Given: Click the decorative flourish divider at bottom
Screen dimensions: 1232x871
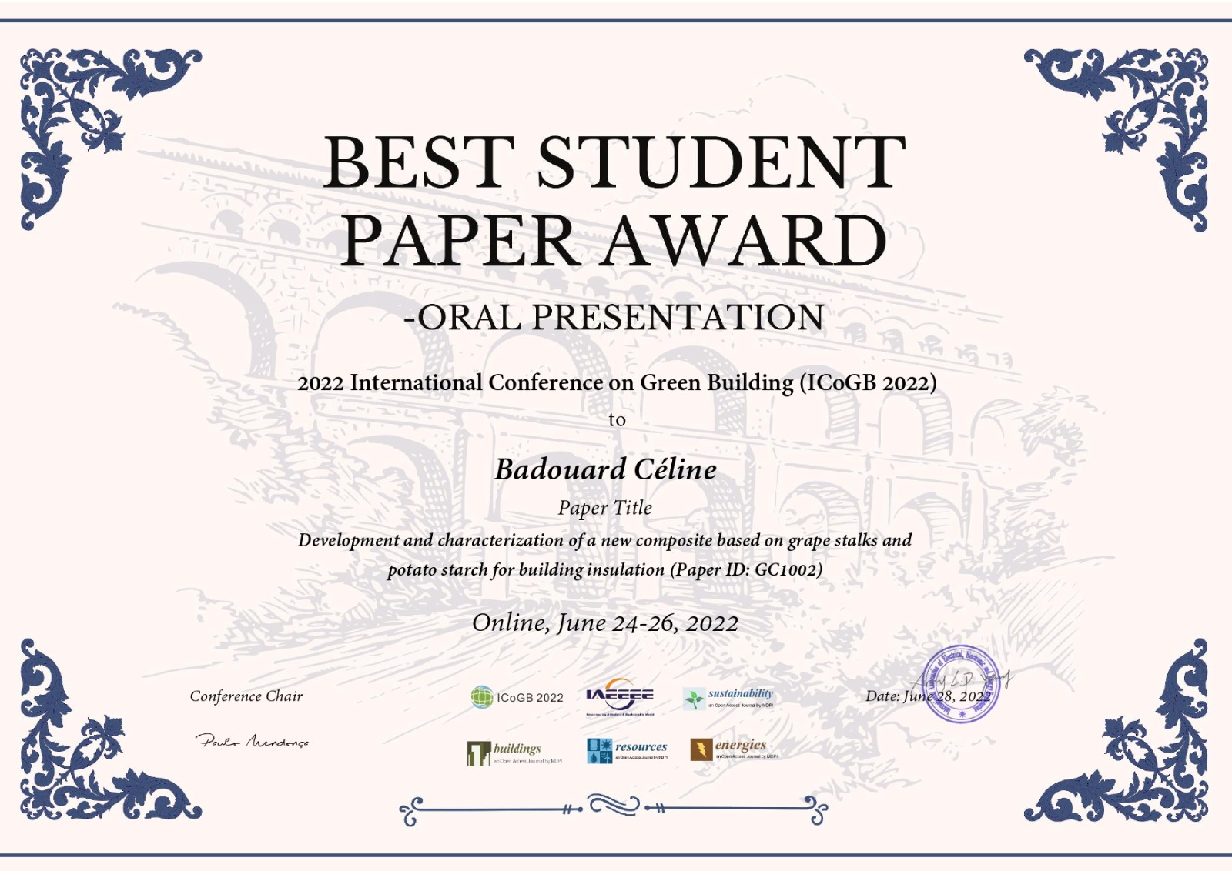Looking at the screenshot, I should pos(614,809).
